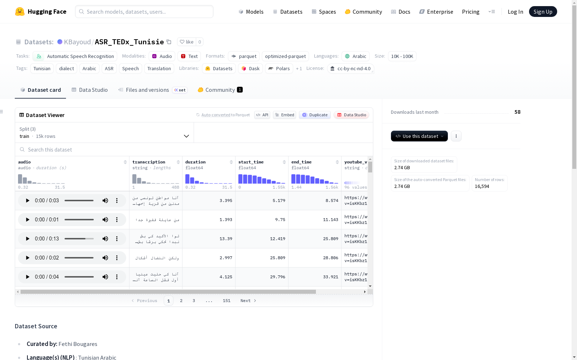The image size is (577, 360).
Task: Click the Sign Up button
Action: tap(543, 12)
